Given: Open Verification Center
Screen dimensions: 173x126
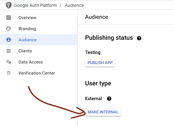Looking at the screenshot, I should coord(39,73).
